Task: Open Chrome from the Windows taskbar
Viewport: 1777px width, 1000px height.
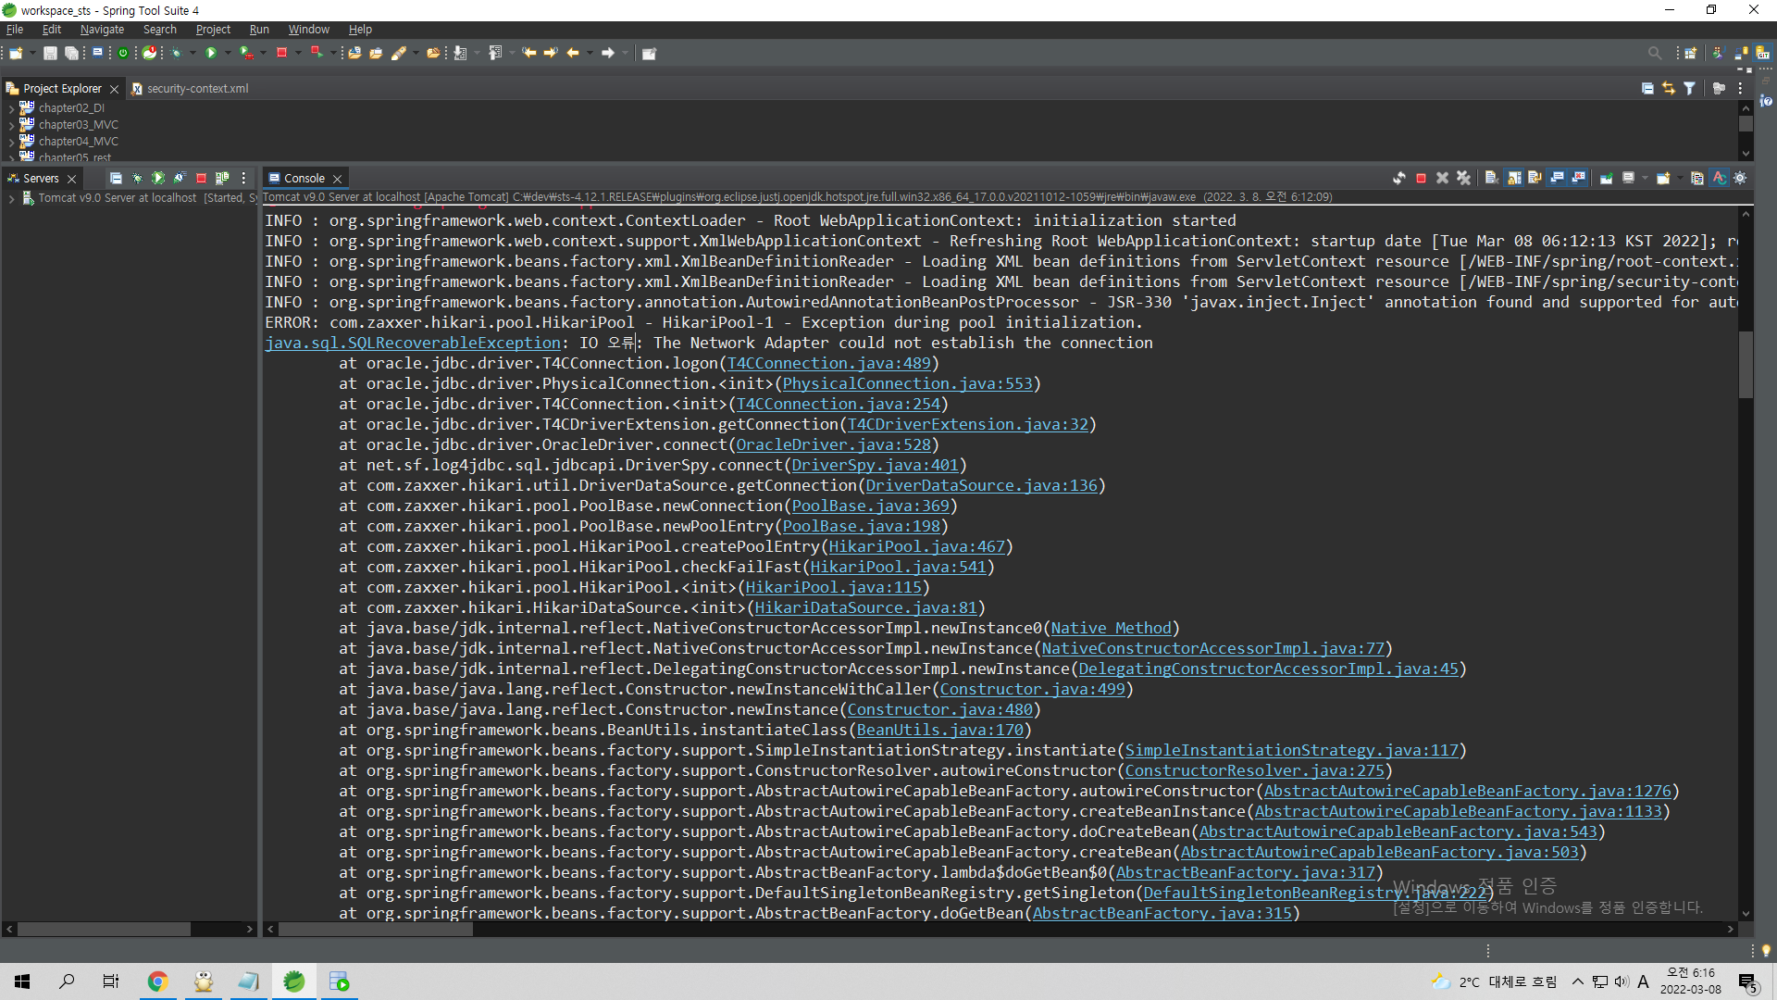Action: tap(157, 981)
